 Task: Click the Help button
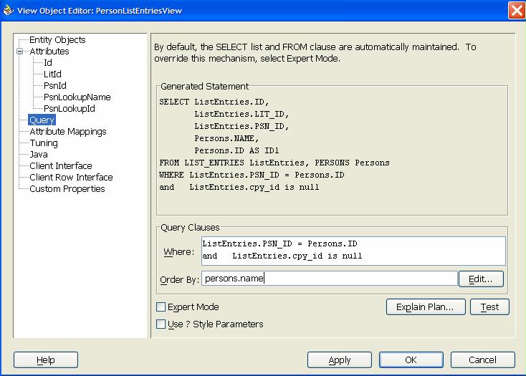(46, 360)
